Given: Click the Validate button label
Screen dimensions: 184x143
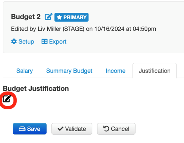Looking at the screenshot, I should click(75, 129).
